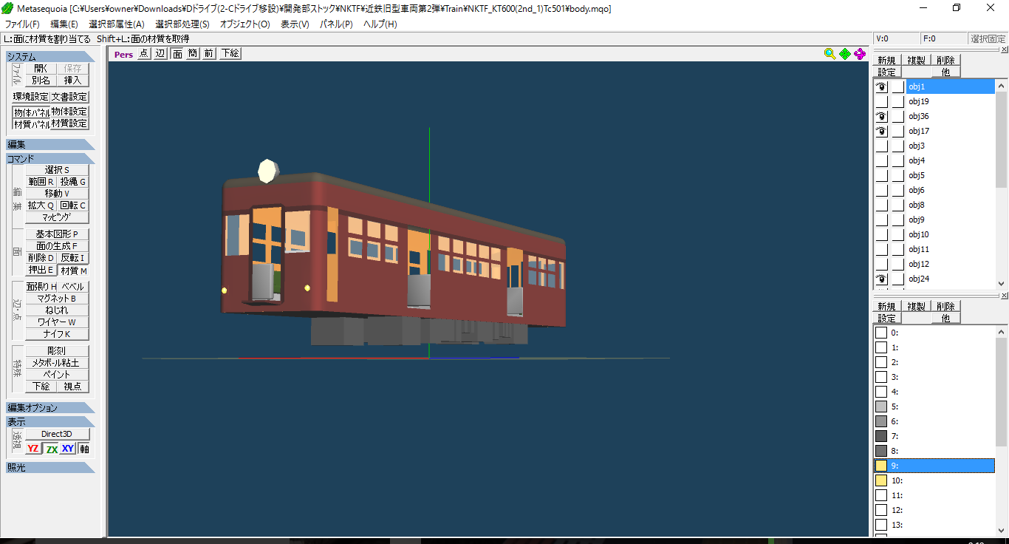The image size is (1009, 544).
Task: Click the Pers perspective label
Action: [123, 54]
